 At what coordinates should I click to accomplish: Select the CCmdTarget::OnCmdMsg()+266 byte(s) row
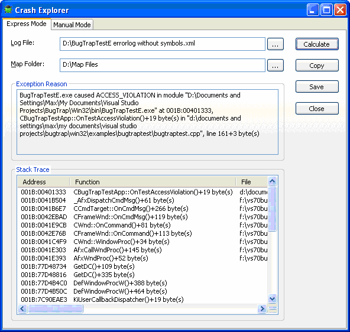coord(142,209)
